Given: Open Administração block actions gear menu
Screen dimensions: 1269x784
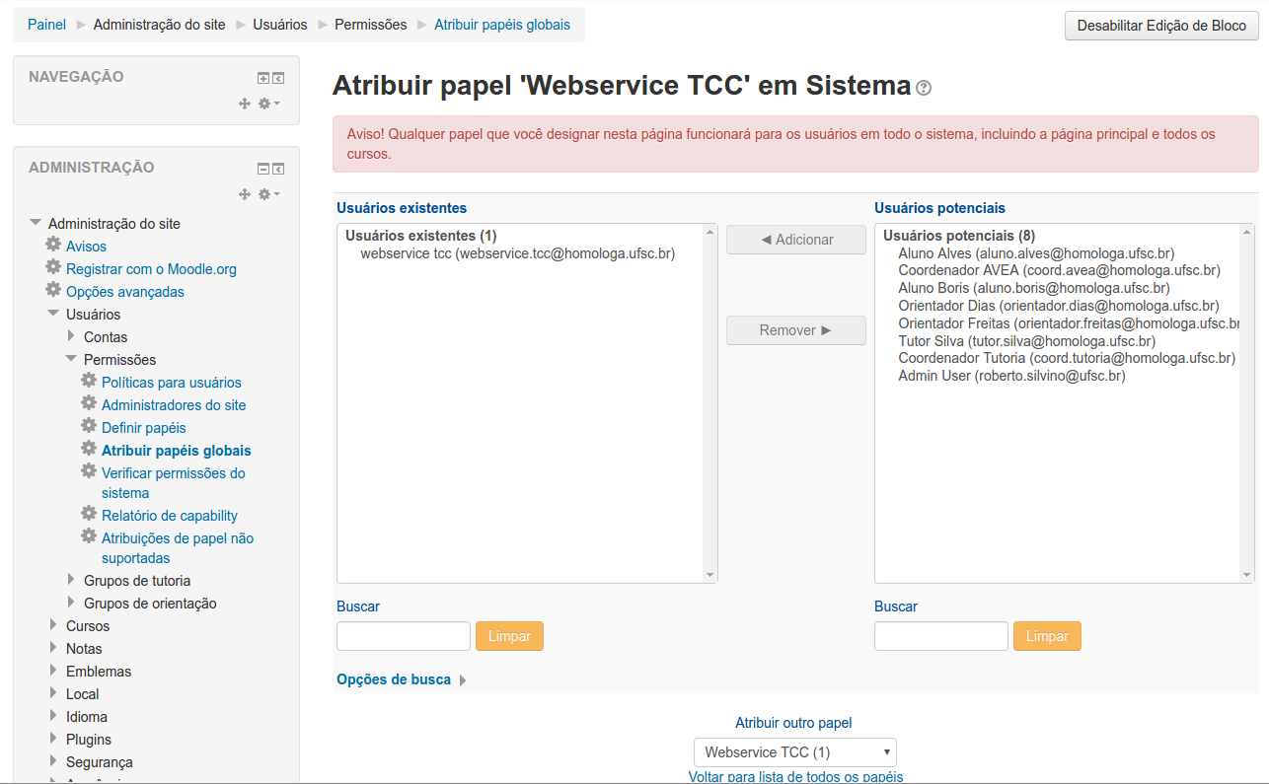Looking at the screenshot, I should click(x=268, y=194).
